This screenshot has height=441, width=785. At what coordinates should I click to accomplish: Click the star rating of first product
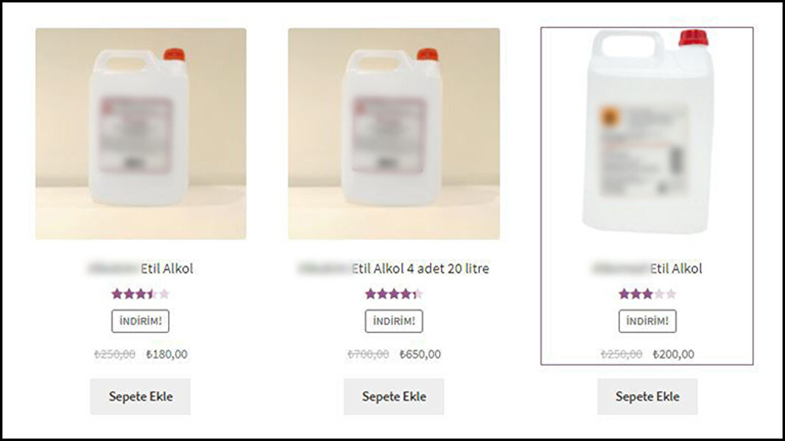tap(141, 294)
